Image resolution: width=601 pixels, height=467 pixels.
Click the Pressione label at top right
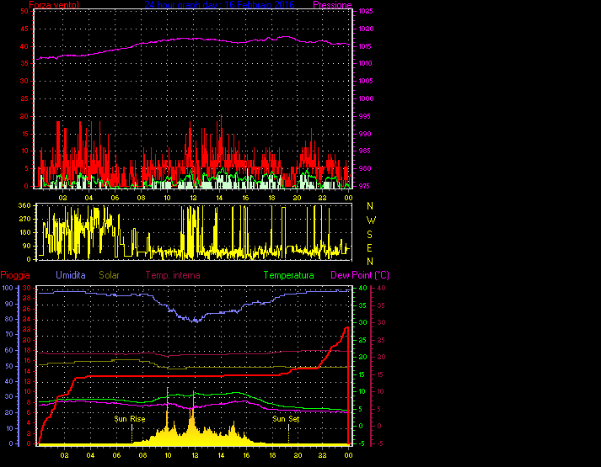[x=332, y=5]
